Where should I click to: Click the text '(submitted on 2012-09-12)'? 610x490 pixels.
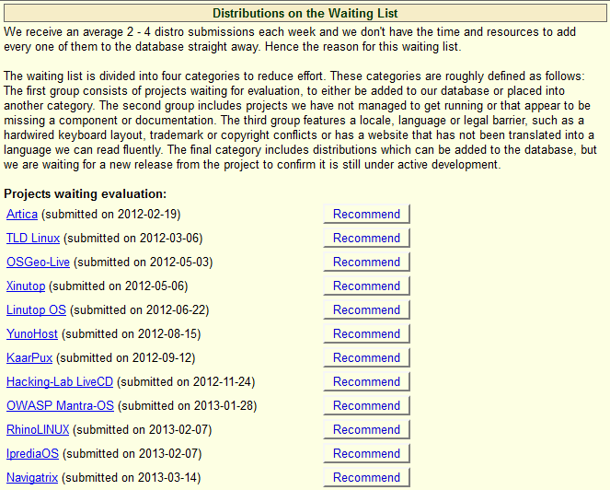tap(126, 357)
